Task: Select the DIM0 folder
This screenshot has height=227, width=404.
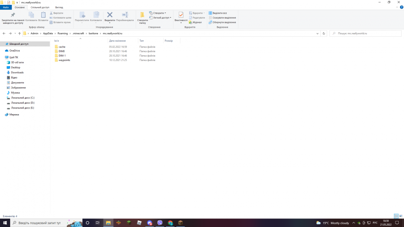Action: 61,51
